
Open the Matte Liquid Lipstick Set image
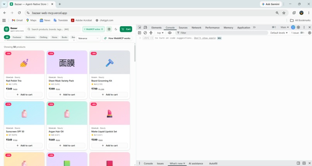point(110,113)
